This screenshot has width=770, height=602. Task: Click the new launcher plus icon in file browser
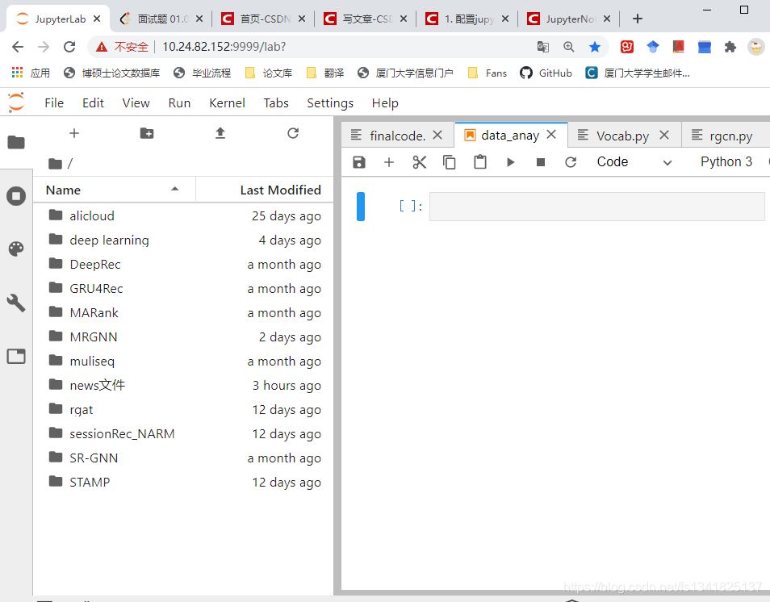point(74,133)
